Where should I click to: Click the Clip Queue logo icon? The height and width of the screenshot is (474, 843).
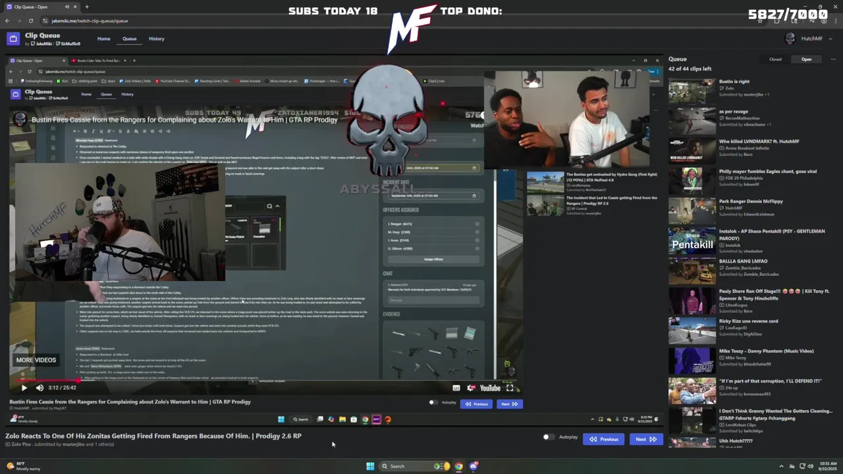point(13,39)
